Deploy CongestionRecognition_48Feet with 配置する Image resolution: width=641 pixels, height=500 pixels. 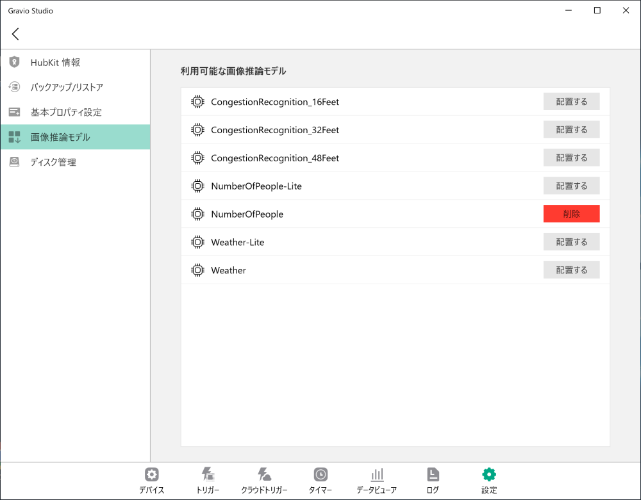point(571,157)
